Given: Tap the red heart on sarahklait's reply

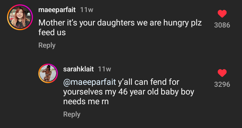Looking at the screenshot, I should click(x=222, y=73).
